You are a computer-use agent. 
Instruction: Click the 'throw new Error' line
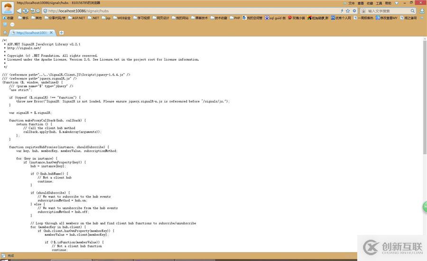click(x=123, y=101)
